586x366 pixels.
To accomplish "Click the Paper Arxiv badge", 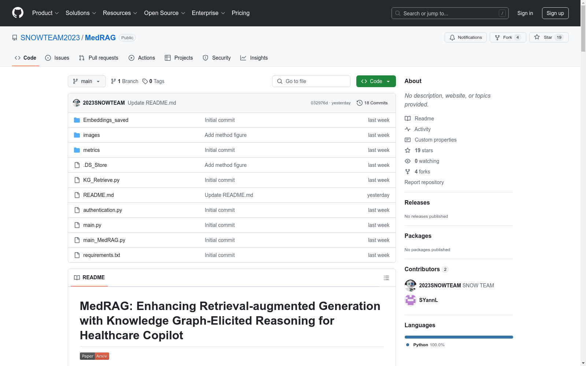I will click(x=94, y=356).
